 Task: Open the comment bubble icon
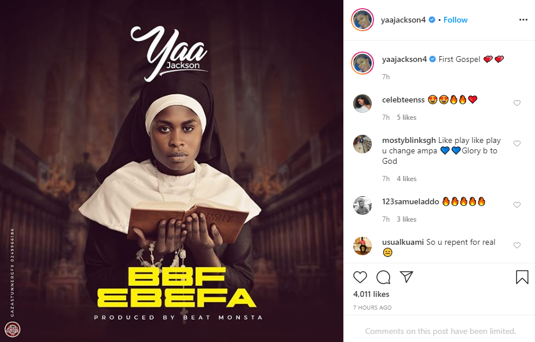tap(383, 277)
